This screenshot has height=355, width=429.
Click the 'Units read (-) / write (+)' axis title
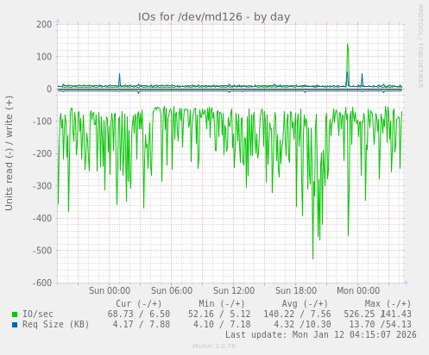pyautogui.click(x=9, y=153)
